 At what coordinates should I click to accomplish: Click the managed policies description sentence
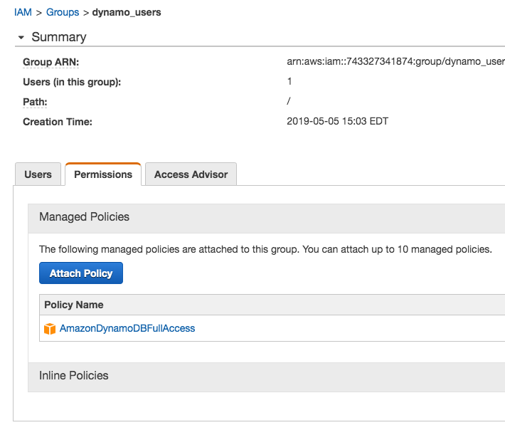pos(265,249)
